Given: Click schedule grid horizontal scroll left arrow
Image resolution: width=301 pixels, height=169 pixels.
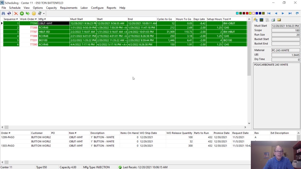Looking at the screenshot, I should (2, 127).
